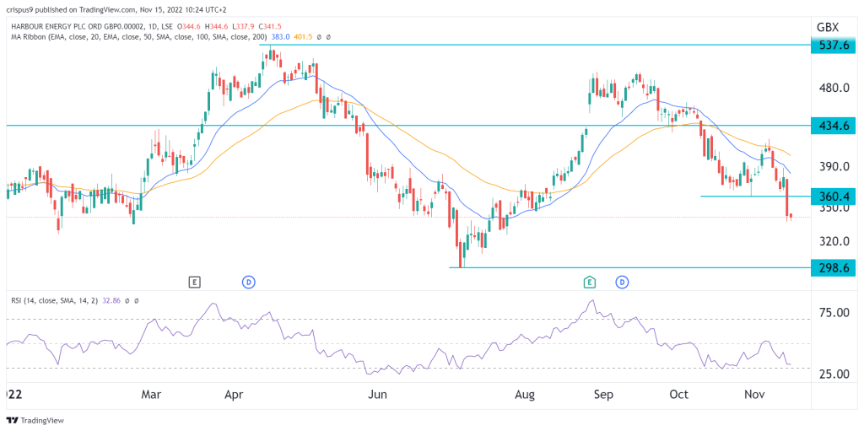Screen dimensions: 864x431
Task: Click the blue dividend D marker below April
Action: click(249, 283)
